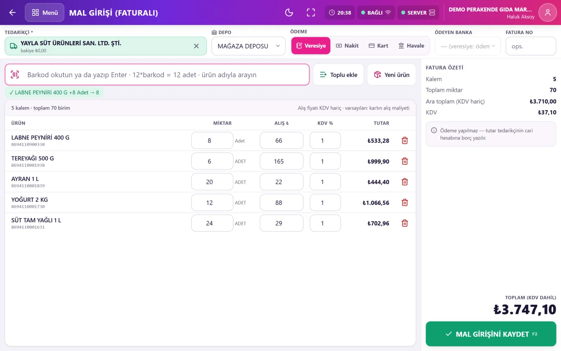Open user profile avatar
Image resolution: width=561 pixels, height=351 pixels.
point(548,13)
